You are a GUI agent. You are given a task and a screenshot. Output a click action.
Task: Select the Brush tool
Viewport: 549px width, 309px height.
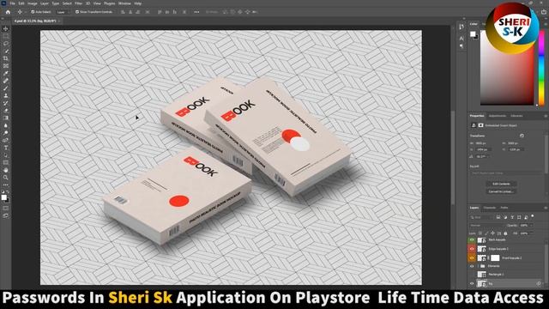(6, 88)
